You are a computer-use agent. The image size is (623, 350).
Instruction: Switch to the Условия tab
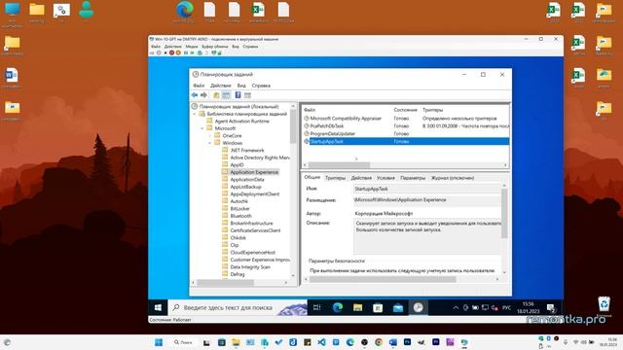[x=385, y=178]
